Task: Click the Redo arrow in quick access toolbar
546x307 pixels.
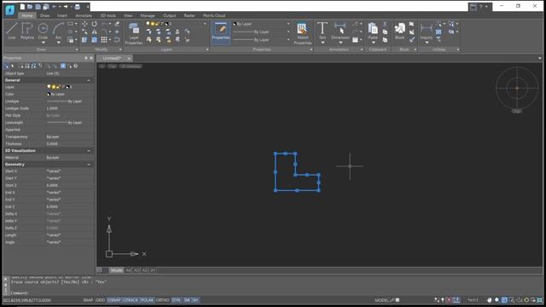Action: tap(66, 7)
